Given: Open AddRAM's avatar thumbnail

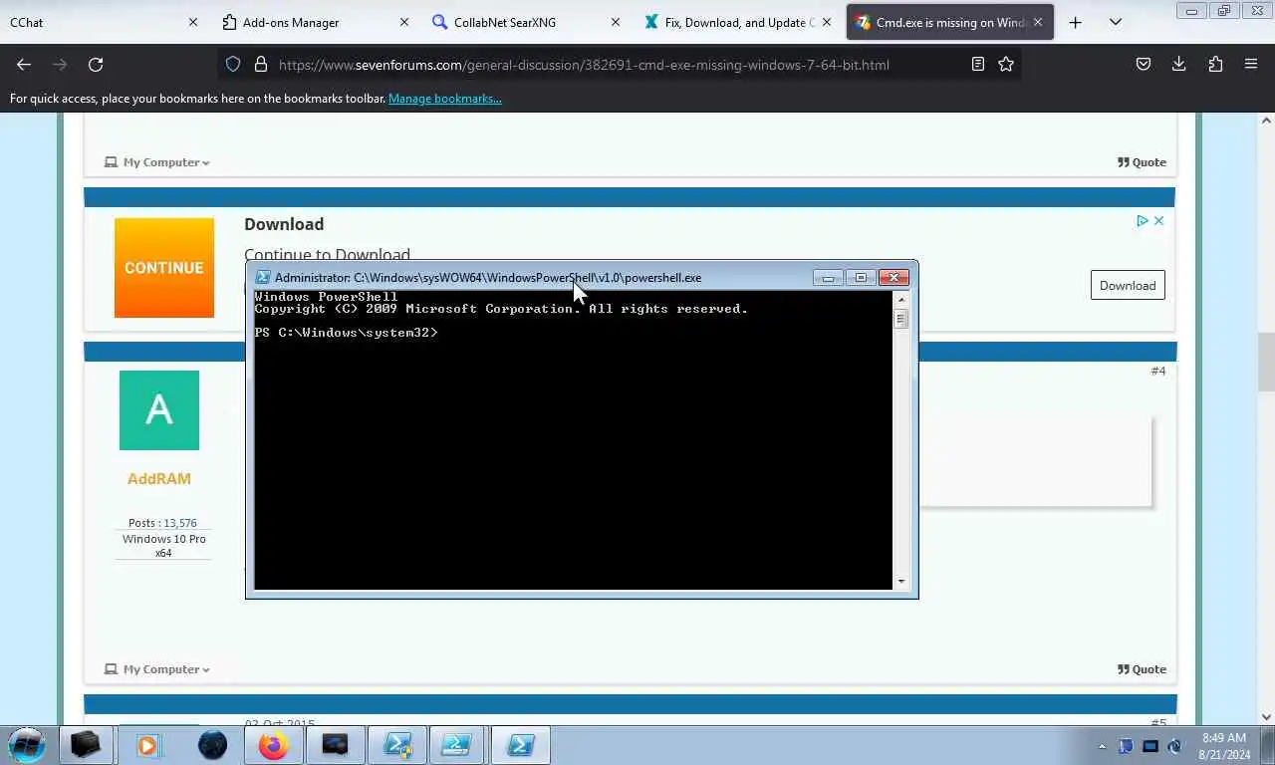Looking at the screenshot, I should (x=159, y=410).
